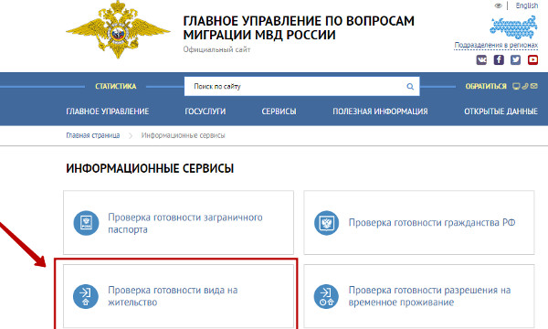This screenshot has height=329, width=548.
Task: Click the foreign passport check icon
Action: [86, 223]
